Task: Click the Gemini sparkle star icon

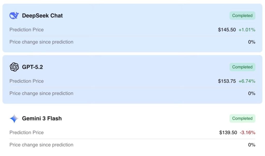Action: 14,118
